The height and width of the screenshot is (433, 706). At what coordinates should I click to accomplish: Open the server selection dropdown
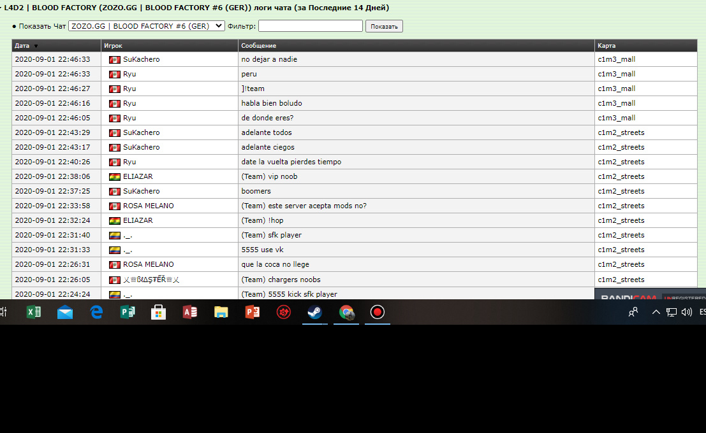click(147, 26)
